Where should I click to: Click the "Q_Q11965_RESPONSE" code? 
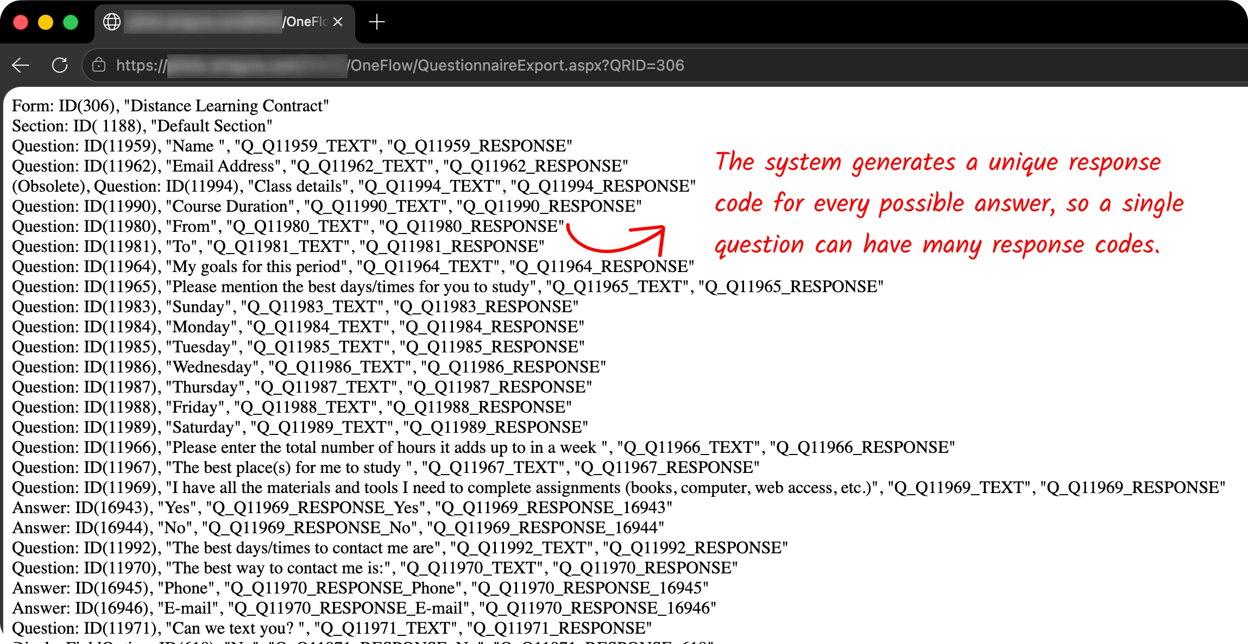(x=791, y=286)
